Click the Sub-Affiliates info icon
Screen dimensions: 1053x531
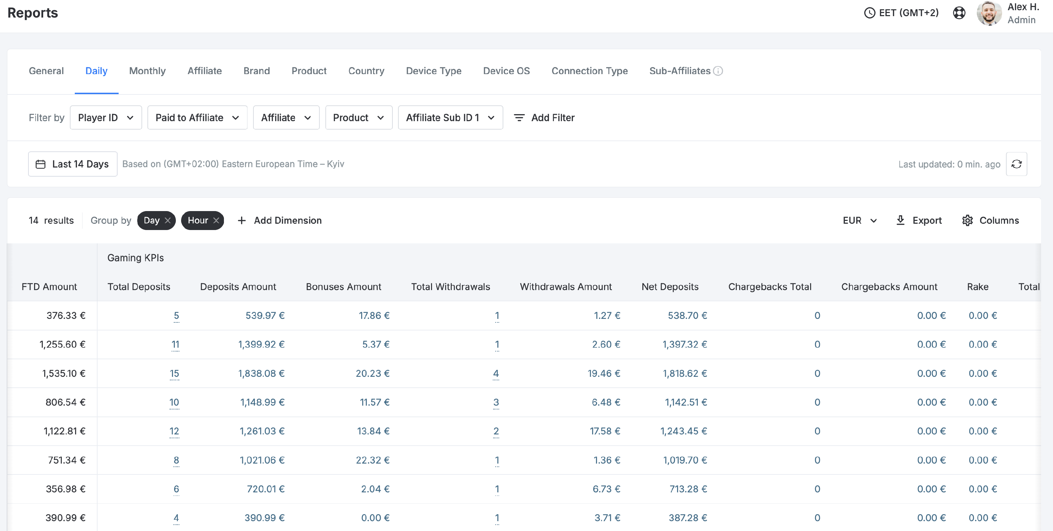(718, 71)
